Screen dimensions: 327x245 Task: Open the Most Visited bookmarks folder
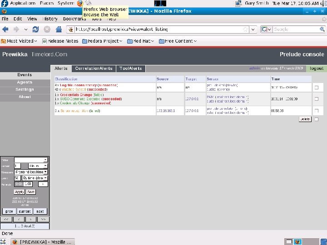click(x=19, y=41)
